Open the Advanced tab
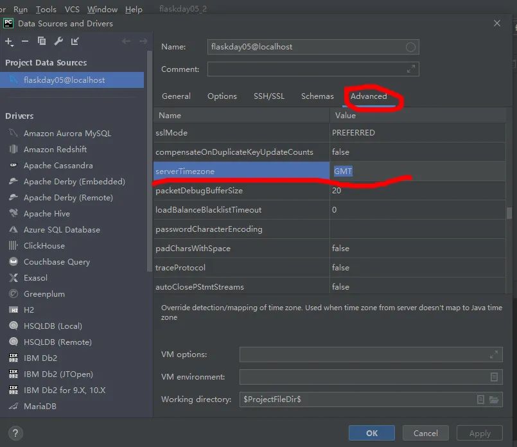 tap(369, 96)
